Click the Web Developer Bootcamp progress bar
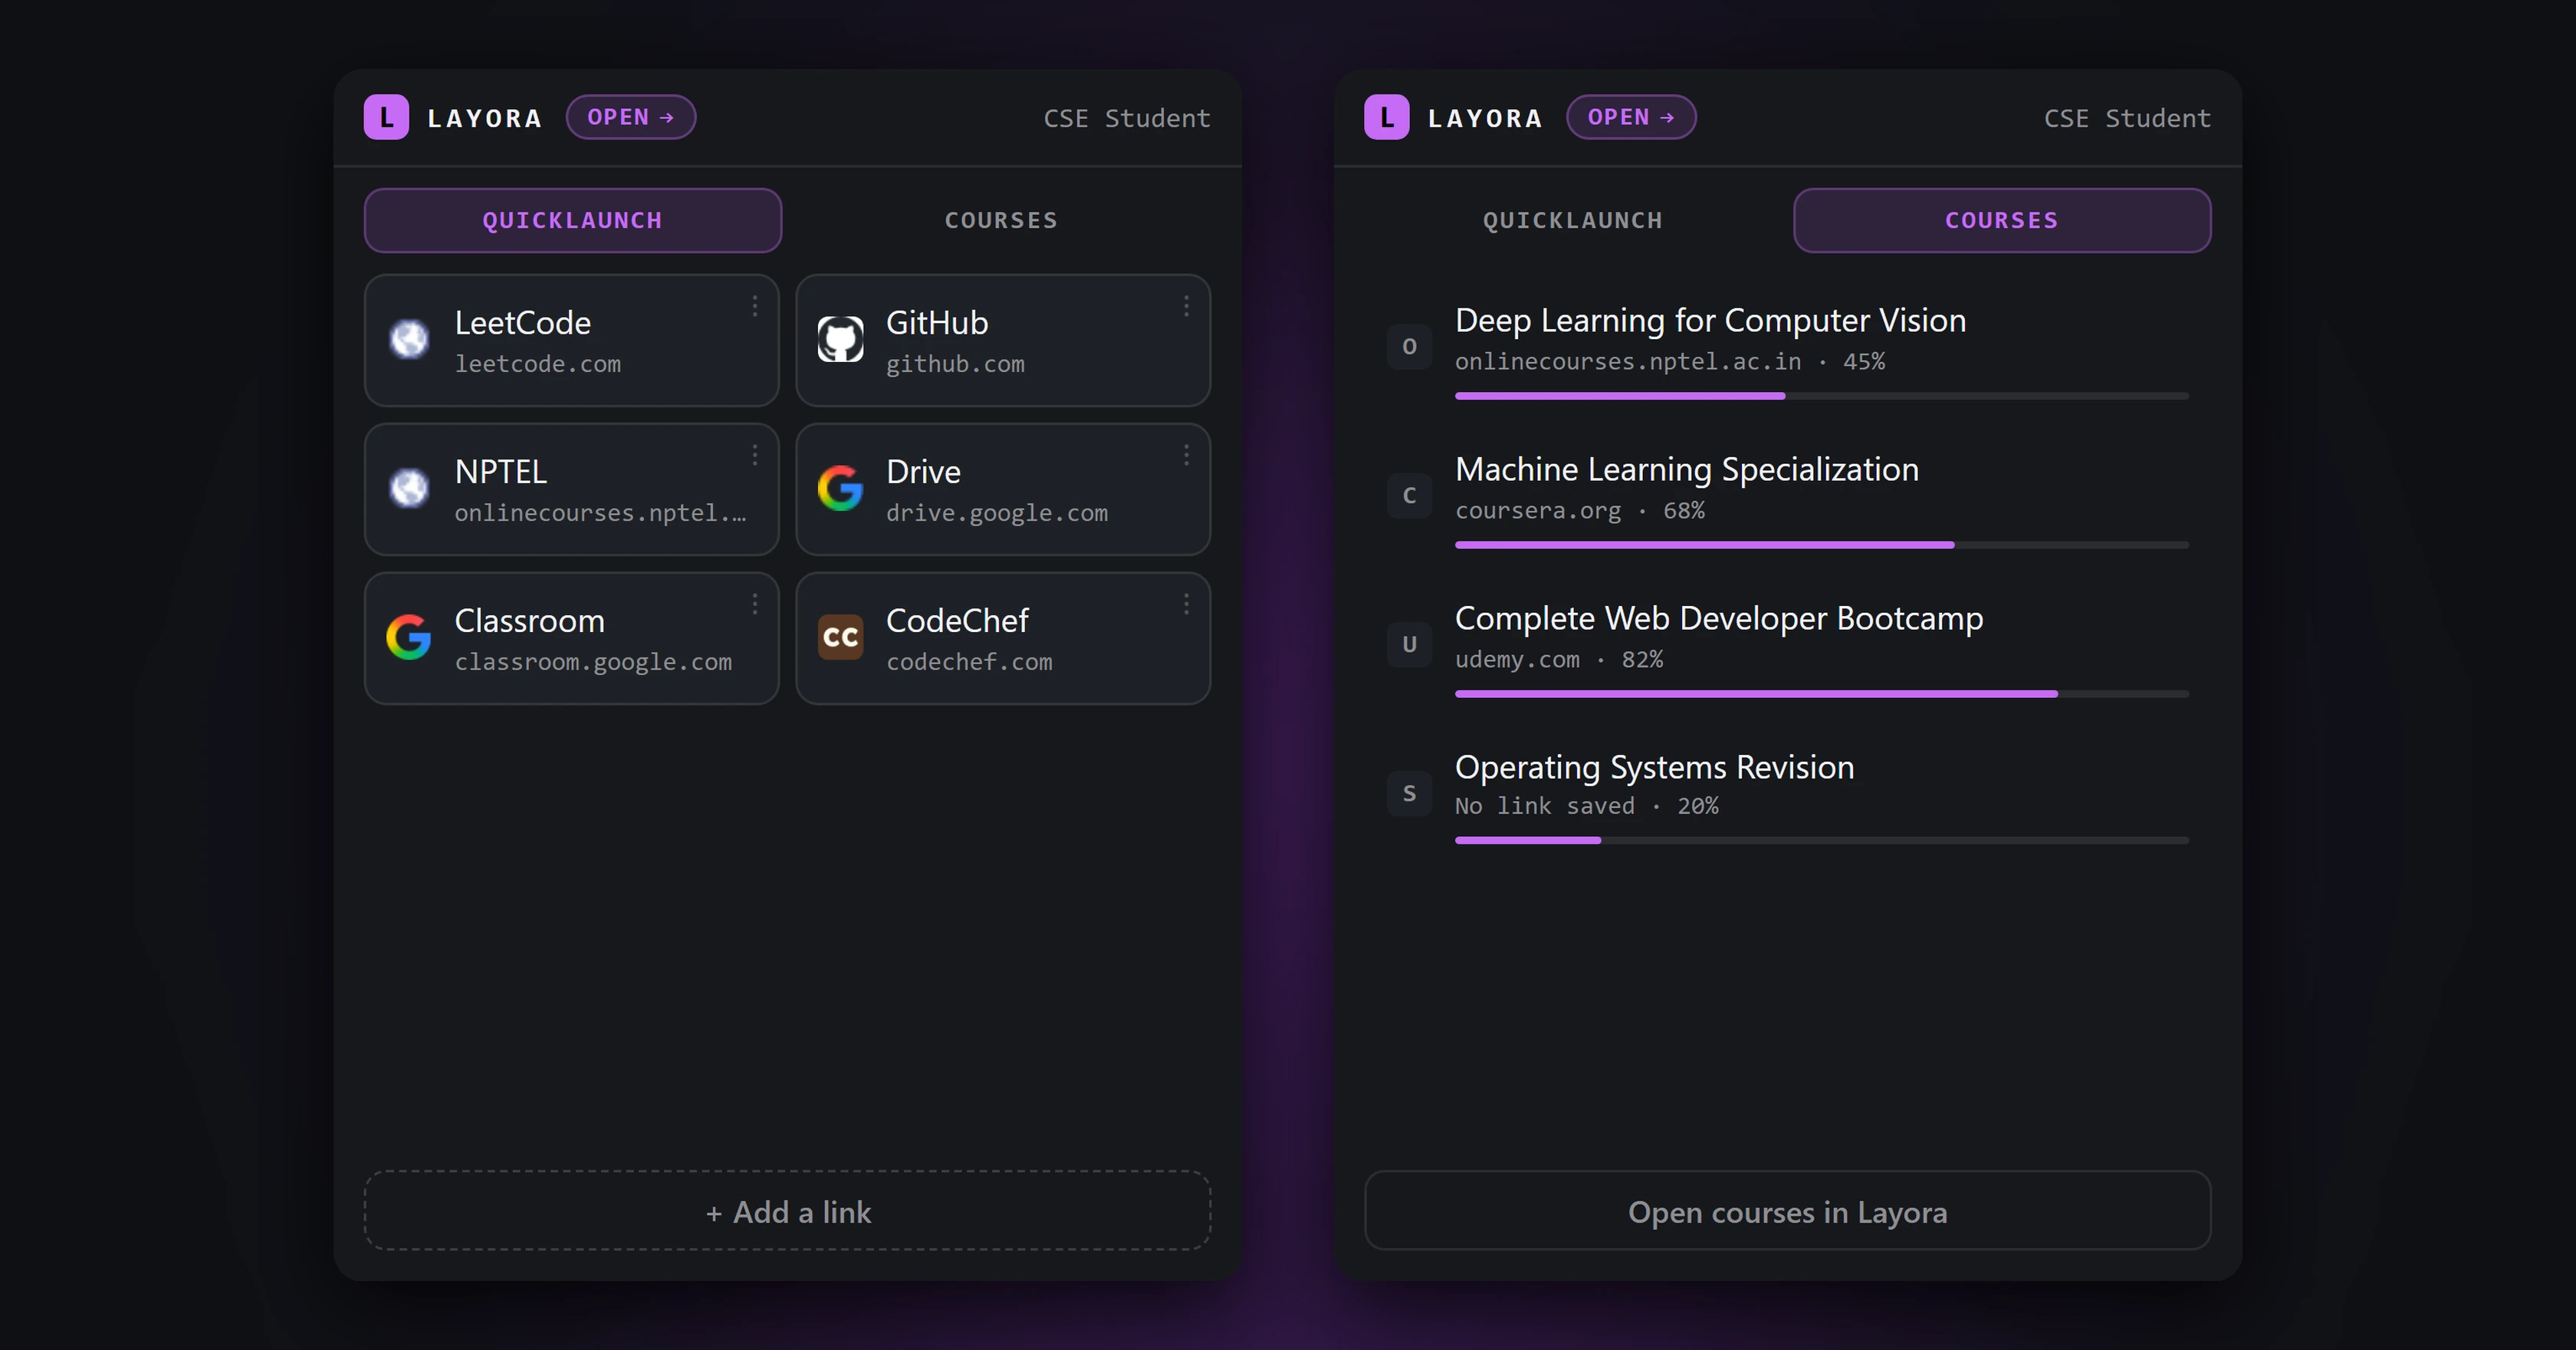Viewport: 2576px width, 1350px height. (1822, 693)
